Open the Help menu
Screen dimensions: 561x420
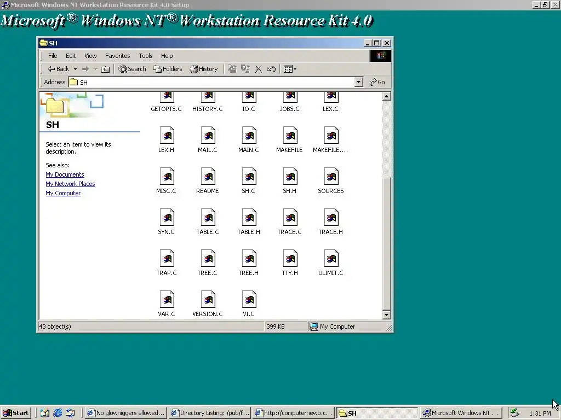pos(167,56)
